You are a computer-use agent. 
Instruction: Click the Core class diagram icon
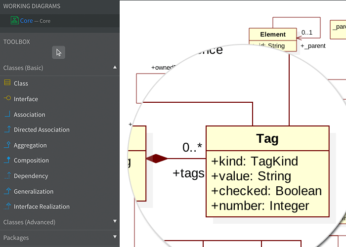[14, 20]
